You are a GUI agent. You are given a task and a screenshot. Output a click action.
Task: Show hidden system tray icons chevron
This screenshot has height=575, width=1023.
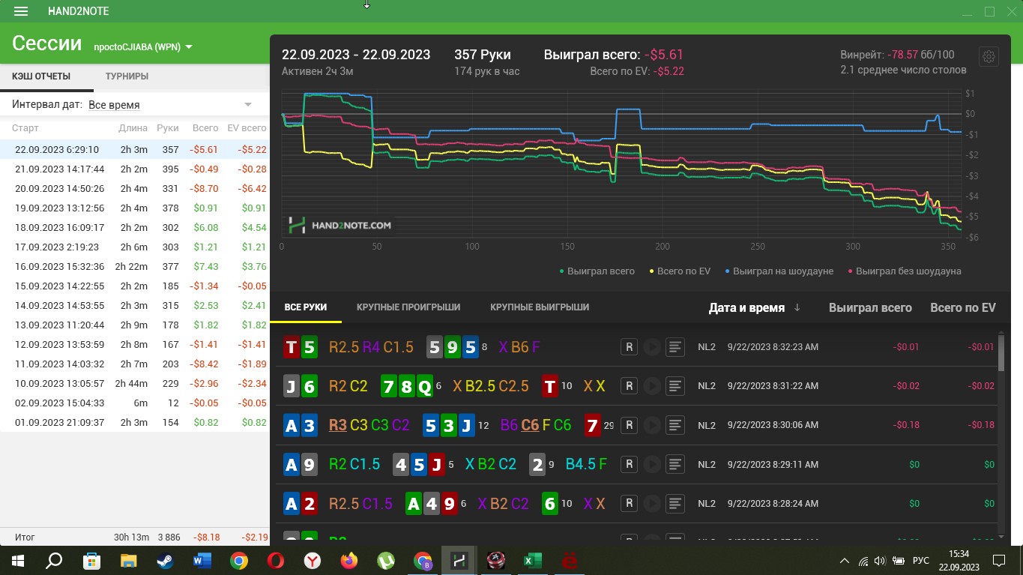pyautogui.click(x=845, y=560)
